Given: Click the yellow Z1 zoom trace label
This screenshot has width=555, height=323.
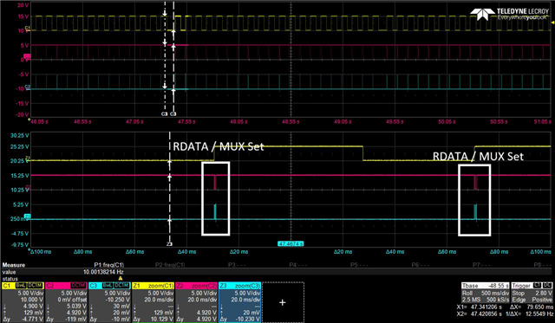Looking at the screenshot, I should pyautogui.click(x=27, y=158).
